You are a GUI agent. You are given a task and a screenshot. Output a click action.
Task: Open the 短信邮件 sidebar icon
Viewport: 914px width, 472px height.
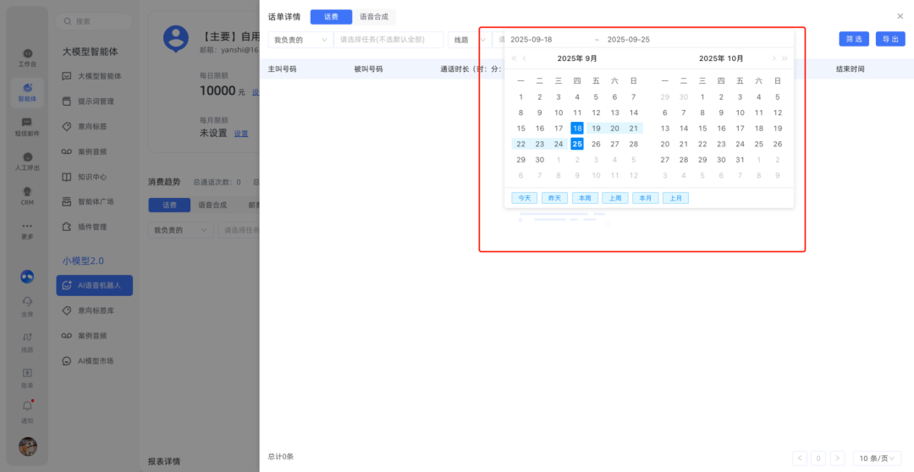point(28,126)
